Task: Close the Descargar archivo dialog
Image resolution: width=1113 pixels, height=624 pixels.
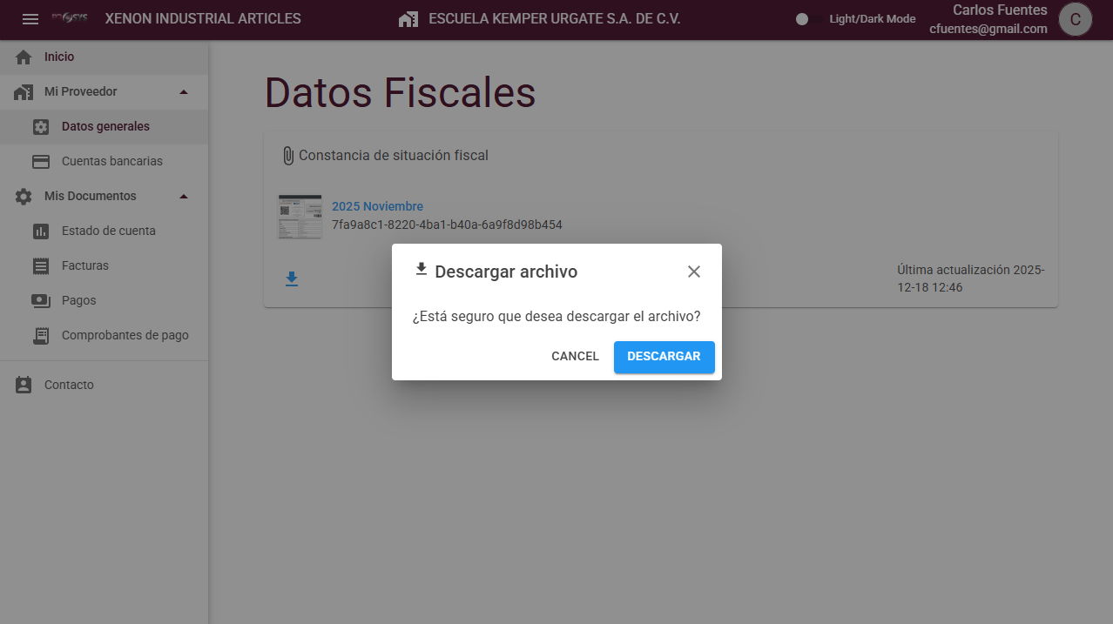Action: [694, 272]
